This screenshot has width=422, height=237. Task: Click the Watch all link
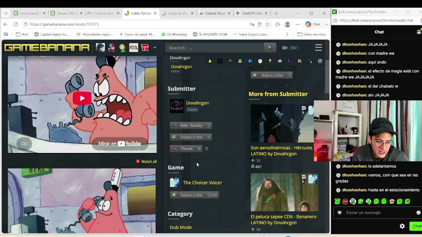pyautogui.click(x=146, y=162)
